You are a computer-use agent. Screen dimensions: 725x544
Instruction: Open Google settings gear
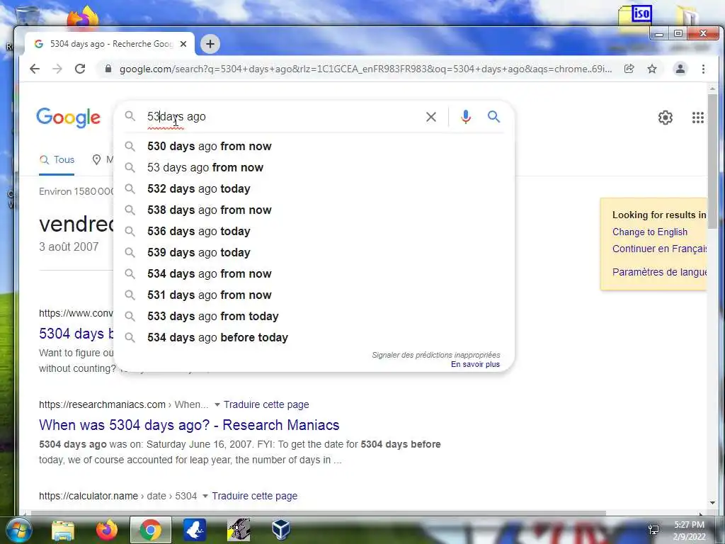(x=666, y=118)
